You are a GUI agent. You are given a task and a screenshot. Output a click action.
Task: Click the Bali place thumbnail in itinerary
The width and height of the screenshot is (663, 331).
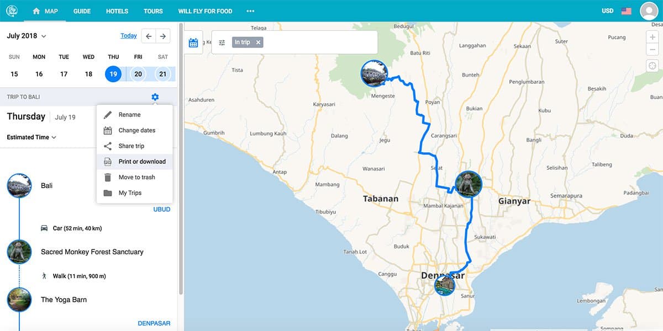click(19, 185)
